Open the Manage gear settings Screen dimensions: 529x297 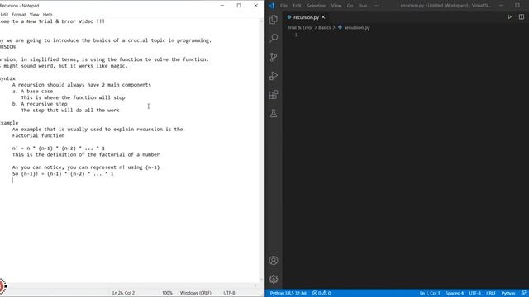(274, 279)
